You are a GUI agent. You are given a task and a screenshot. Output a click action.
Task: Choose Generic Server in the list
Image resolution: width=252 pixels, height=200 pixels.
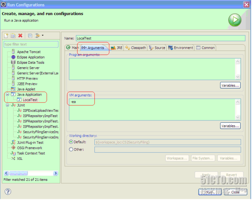click(x=28, y=68)
